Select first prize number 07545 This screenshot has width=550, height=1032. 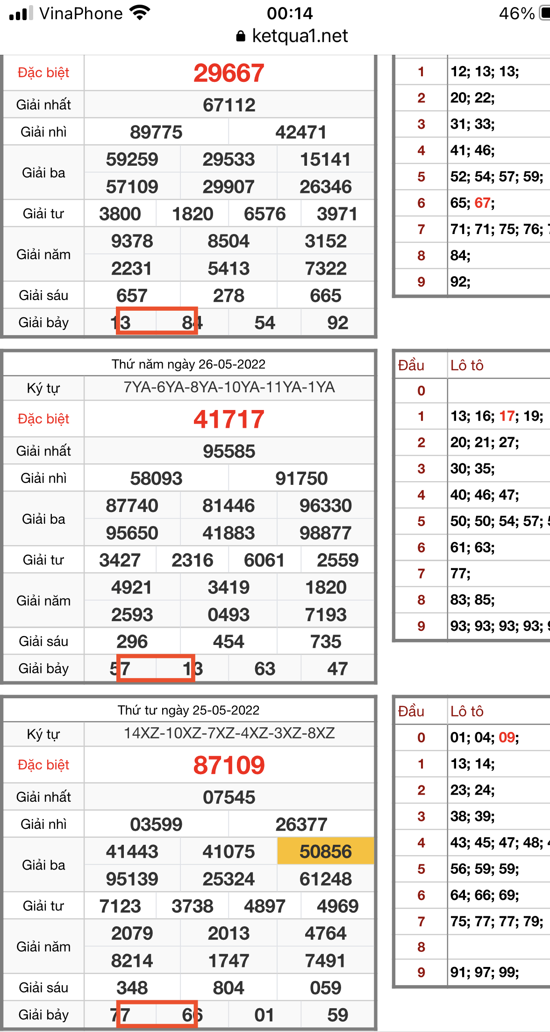(x=229, y=797)
